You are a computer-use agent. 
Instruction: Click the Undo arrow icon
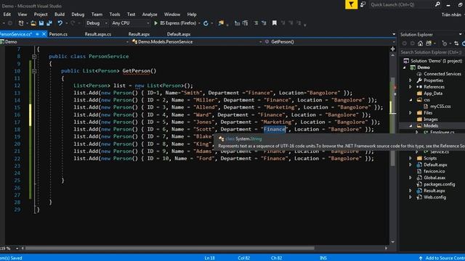(60, 23)
